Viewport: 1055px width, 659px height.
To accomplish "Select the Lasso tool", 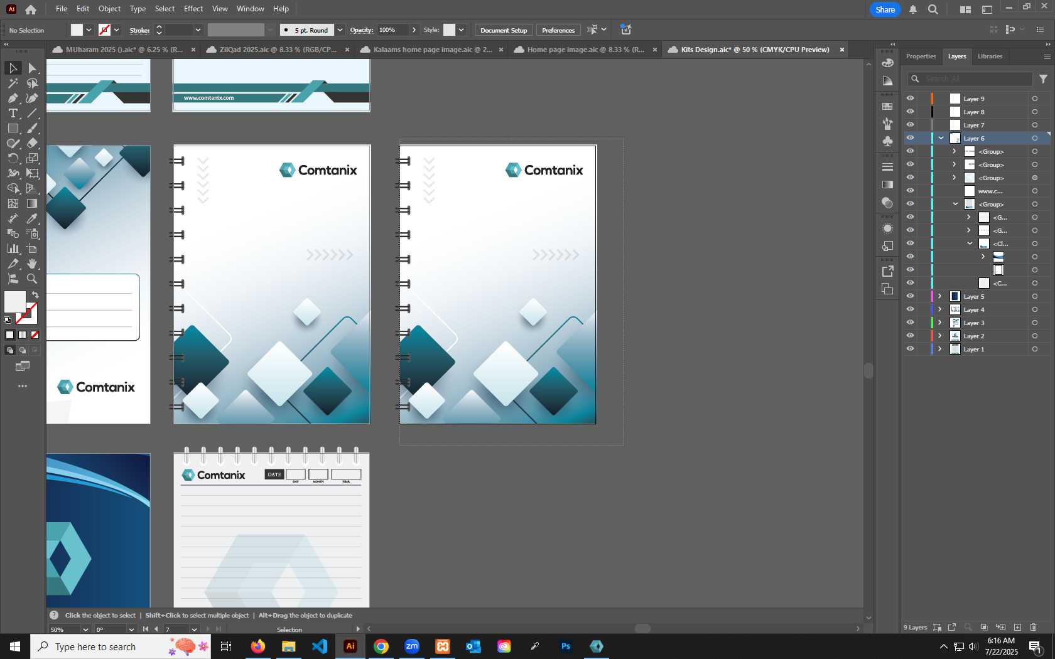I will 33,83.
